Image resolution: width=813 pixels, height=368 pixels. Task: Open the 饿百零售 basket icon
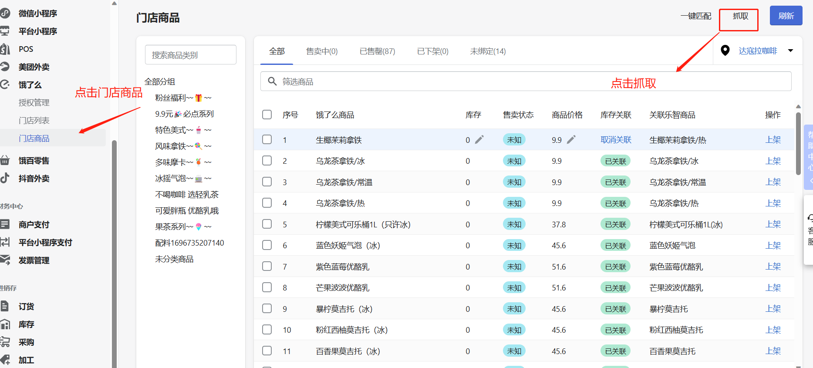(5, 160)
